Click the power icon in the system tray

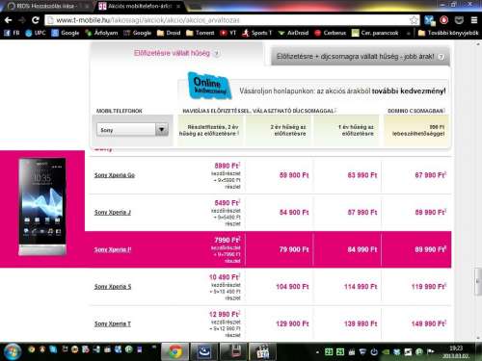coord(374,352)
